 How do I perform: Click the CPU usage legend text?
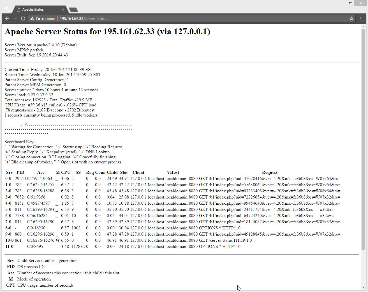pos(45,285)
